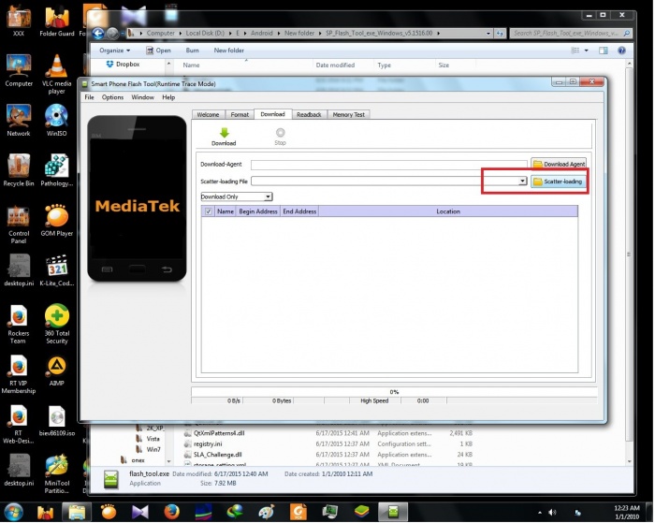
Task: Click the WinISO desktop icon
Action: coord(56,121)
